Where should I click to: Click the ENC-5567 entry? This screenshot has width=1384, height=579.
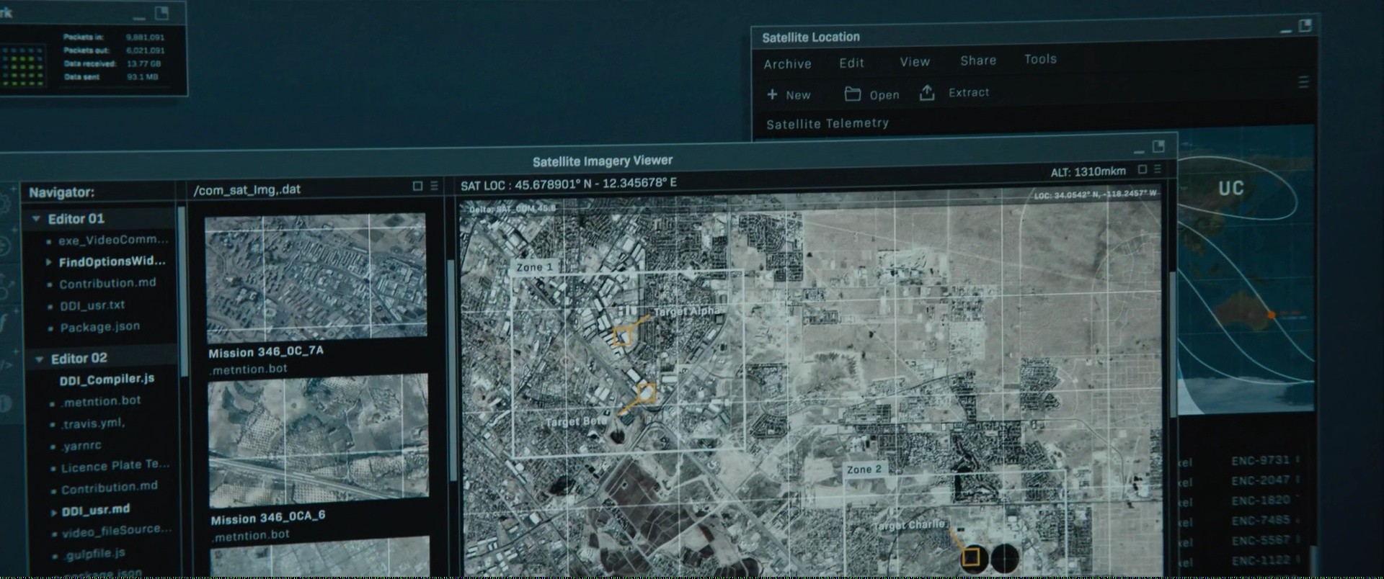1261,539
